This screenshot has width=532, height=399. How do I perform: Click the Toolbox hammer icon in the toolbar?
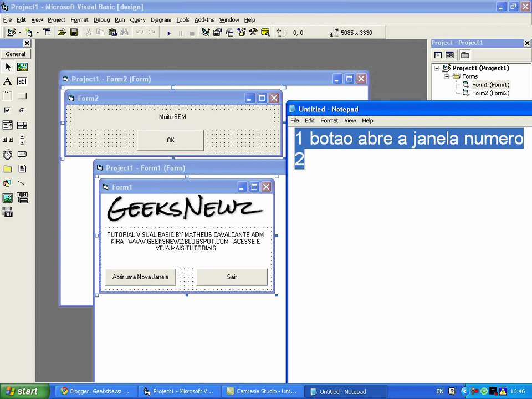(253, 33)
